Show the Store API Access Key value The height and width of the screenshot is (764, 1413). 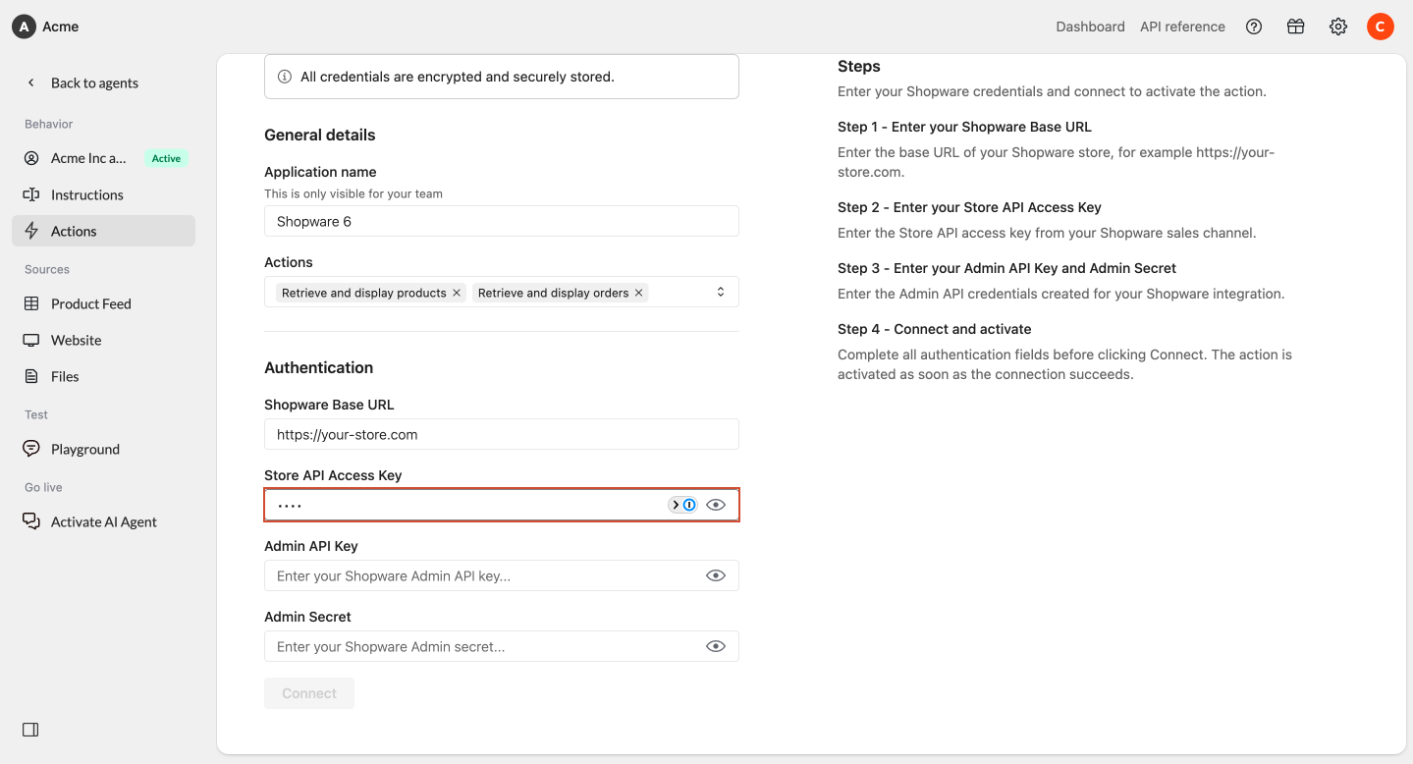click(x=716, y=505)
